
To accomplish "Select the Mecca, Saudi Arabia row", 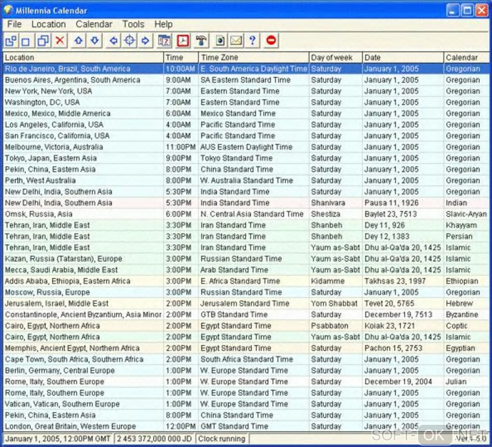I will click(x=246, y=270).
